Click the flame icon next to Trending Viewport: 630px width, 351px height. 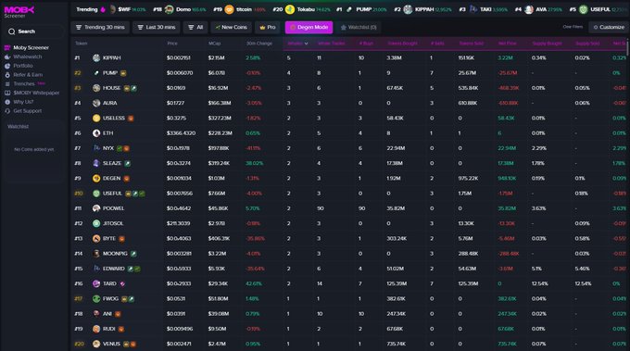(x=103, y=9)
